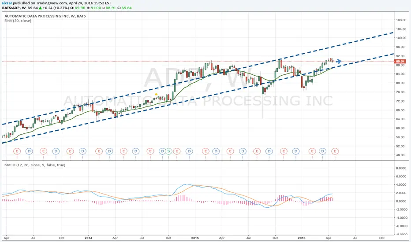Click the earnings E marker of late July 2015
The width and height of the screenshot is (411, 242).
pos(257,151)
